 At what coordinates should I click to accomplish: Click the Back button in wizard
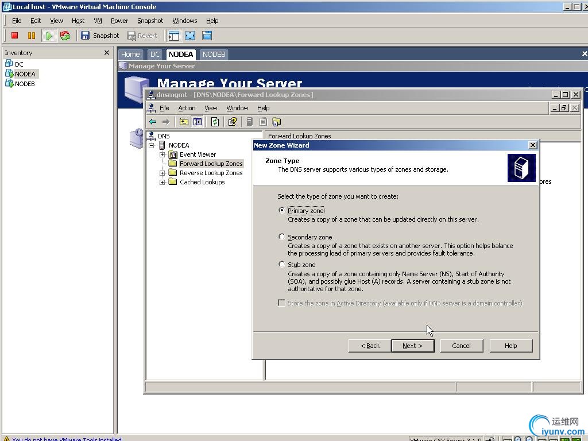370,346
